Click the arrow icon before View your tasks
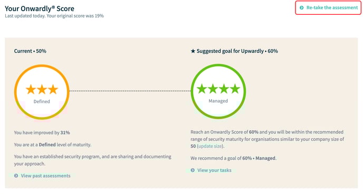 [193, 170]
